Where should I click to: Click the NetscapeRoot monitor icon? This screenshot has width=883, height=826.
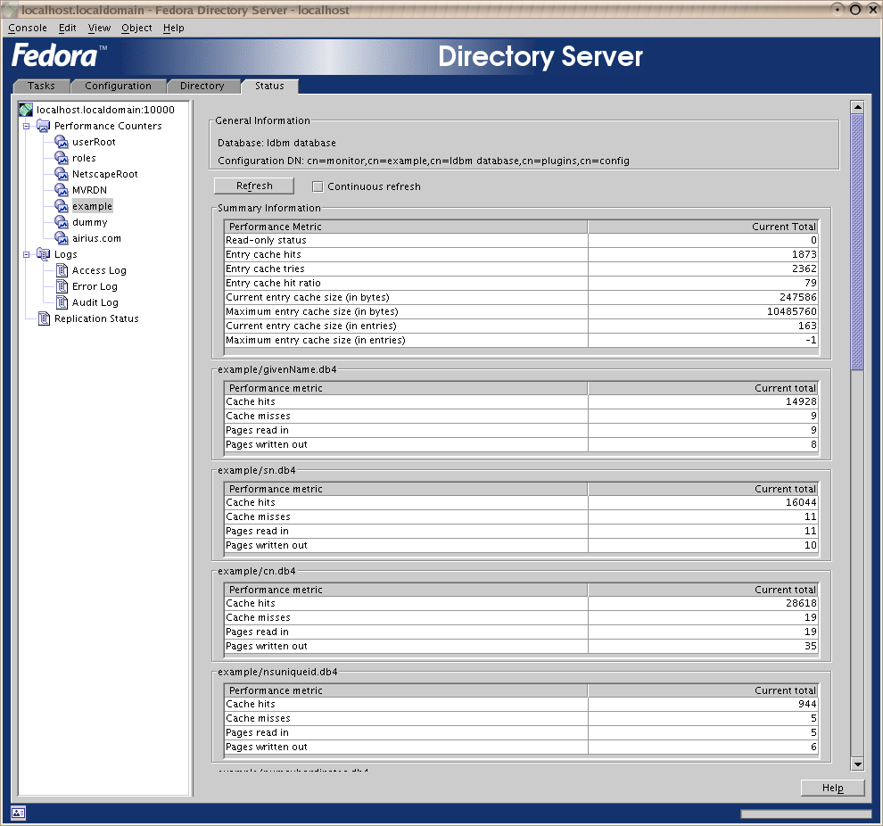(62, 174)
